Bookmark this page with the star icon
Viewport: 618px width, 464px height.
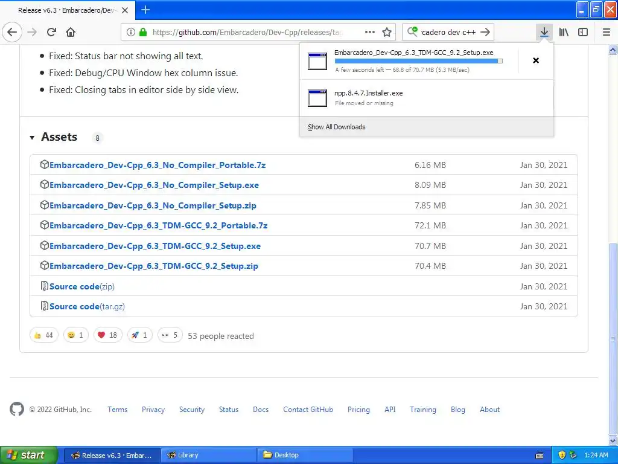387,32
